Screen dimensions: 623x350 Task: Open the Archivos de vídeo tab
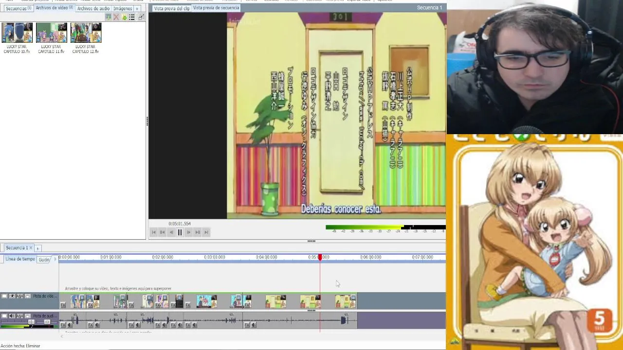coord(54,8)
